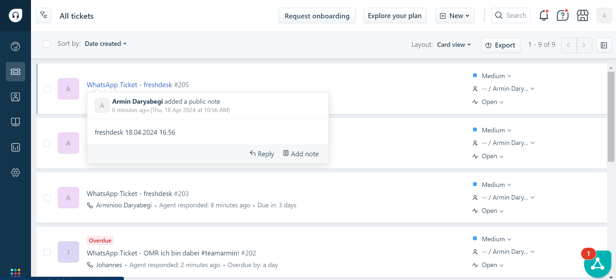Open the Dashboard gauge icon in sidebar
The width and height of the screenshot is (616, 280).
15,47
